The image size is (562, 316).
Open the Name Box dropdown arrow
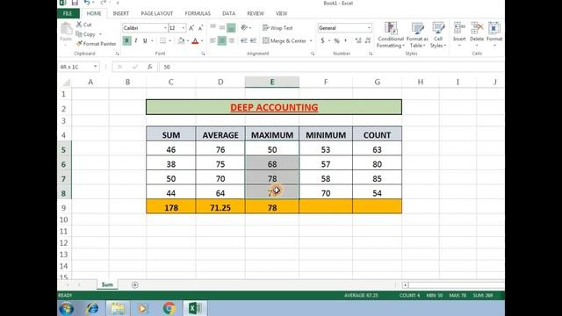[x=95, y=67]
